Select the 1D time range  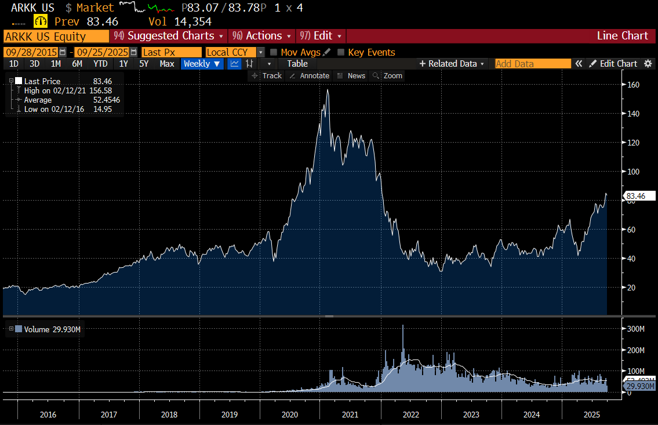tap(14, 64)
